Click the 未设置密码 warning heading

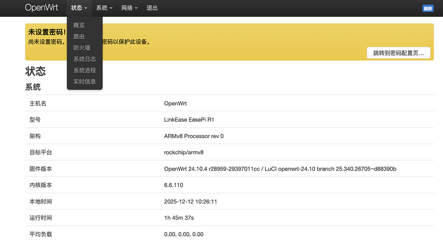point(47,32)
